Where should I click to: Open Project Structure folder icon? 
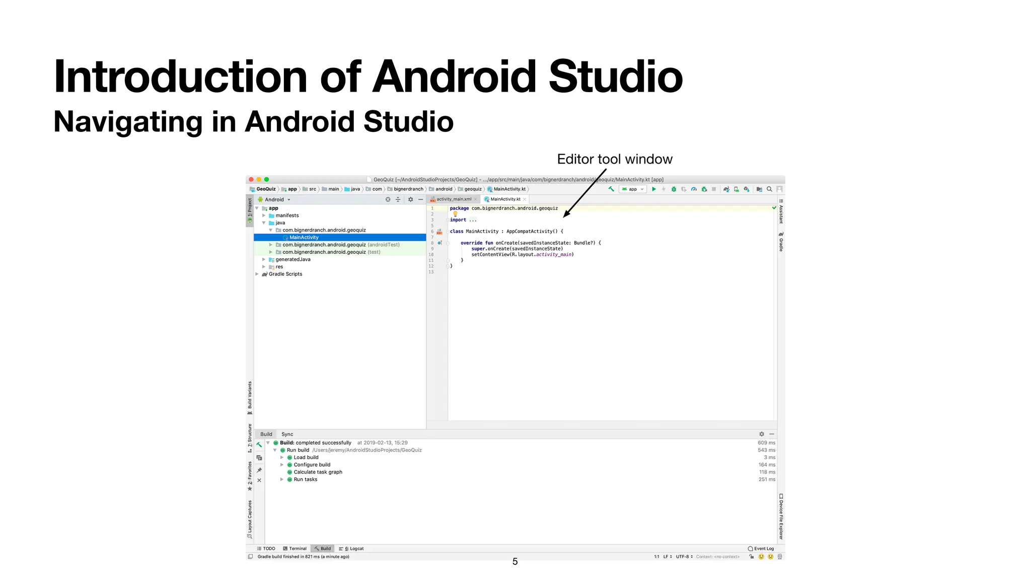[x=759, y=189]
